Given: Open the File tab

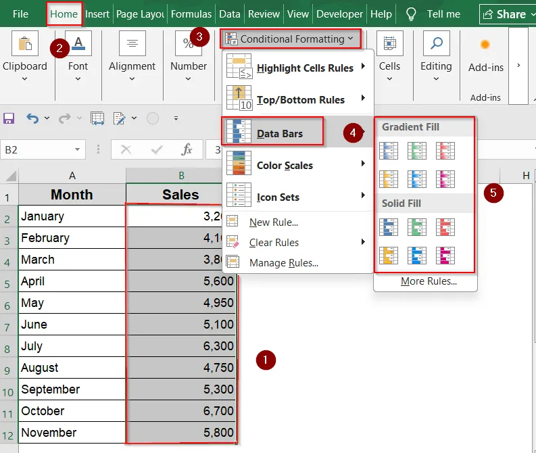Looking at the screenshot, I should pos(20,14).
